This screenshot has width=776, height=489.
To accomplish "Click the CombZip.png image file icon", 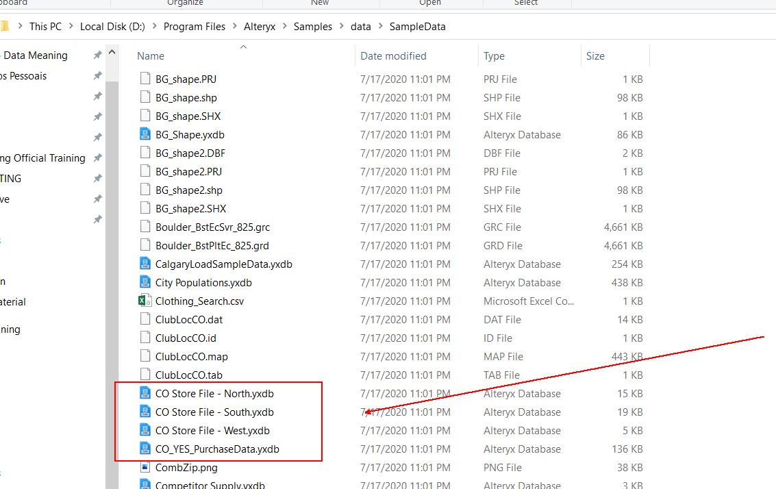I will pyautogui.click(x=144, y=467).
